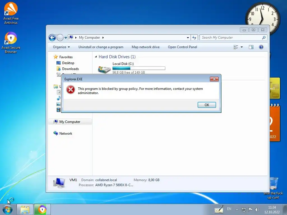This screenshot has width=287, height=215.
Task: Open the view options dropdown arrow
Action: (242, 47)
